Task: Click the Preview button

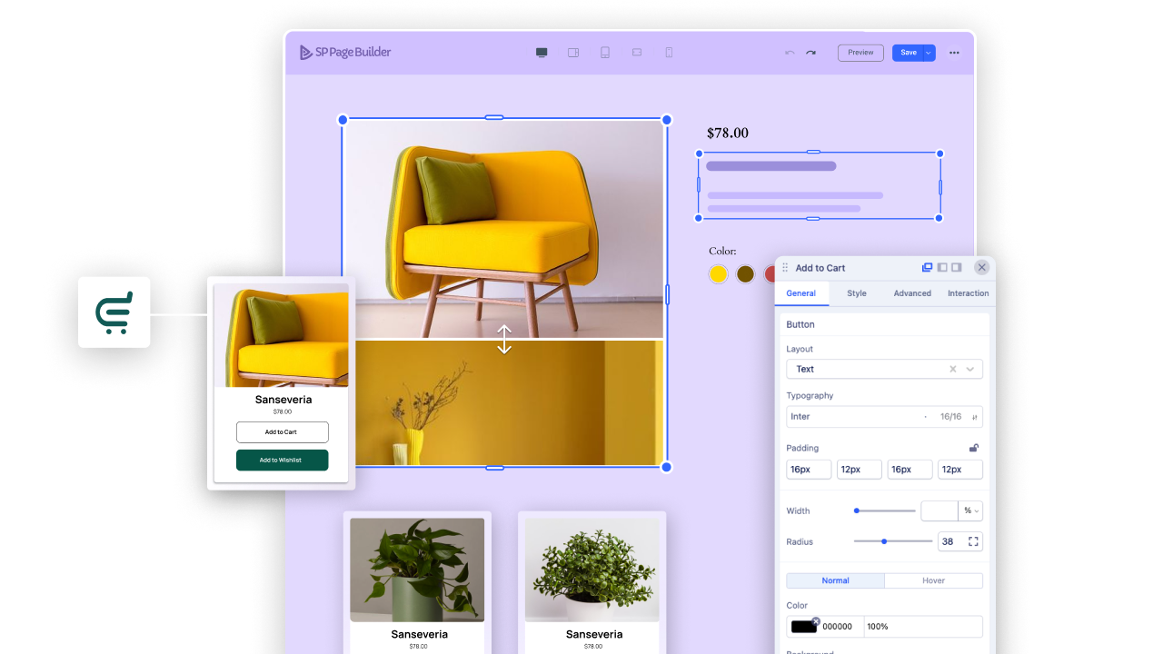Action: tap(860, 53)
